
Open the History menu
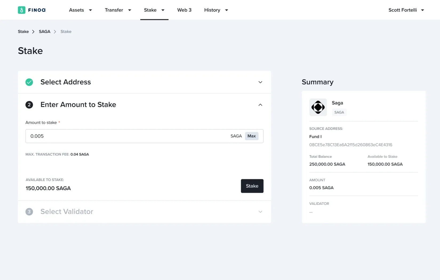[x=216, y=10]
